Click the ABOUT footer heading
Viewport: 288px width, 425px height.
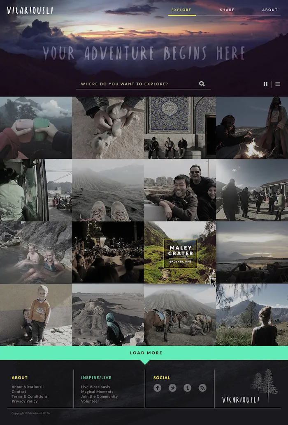click(x=19, y=377)
